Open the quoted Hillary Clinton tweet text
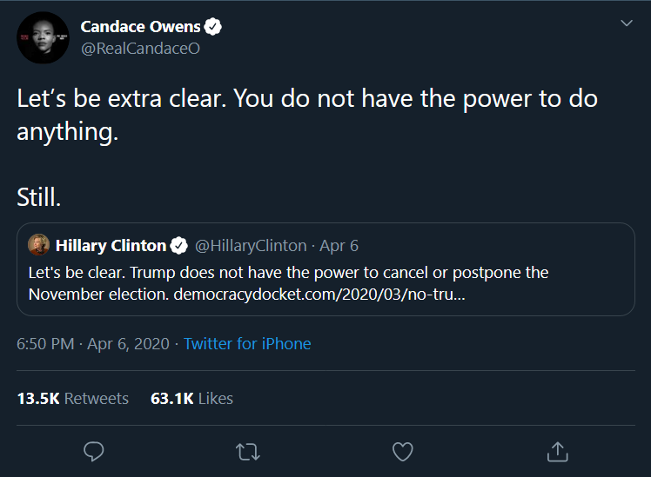This screenshot has width=651, height=477. tap(288, 273)
